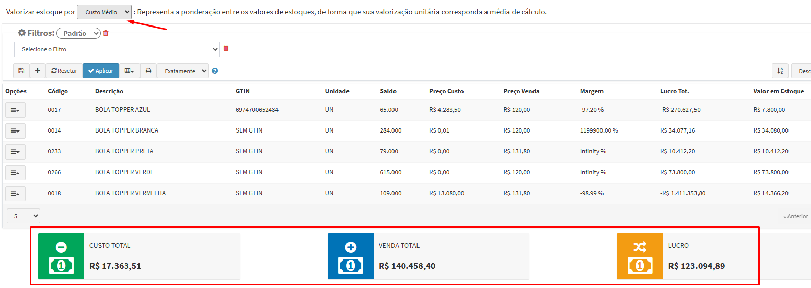Click the save filter floppy disk icon
Screen dimensions: 811x288
(x=21, y=71)
